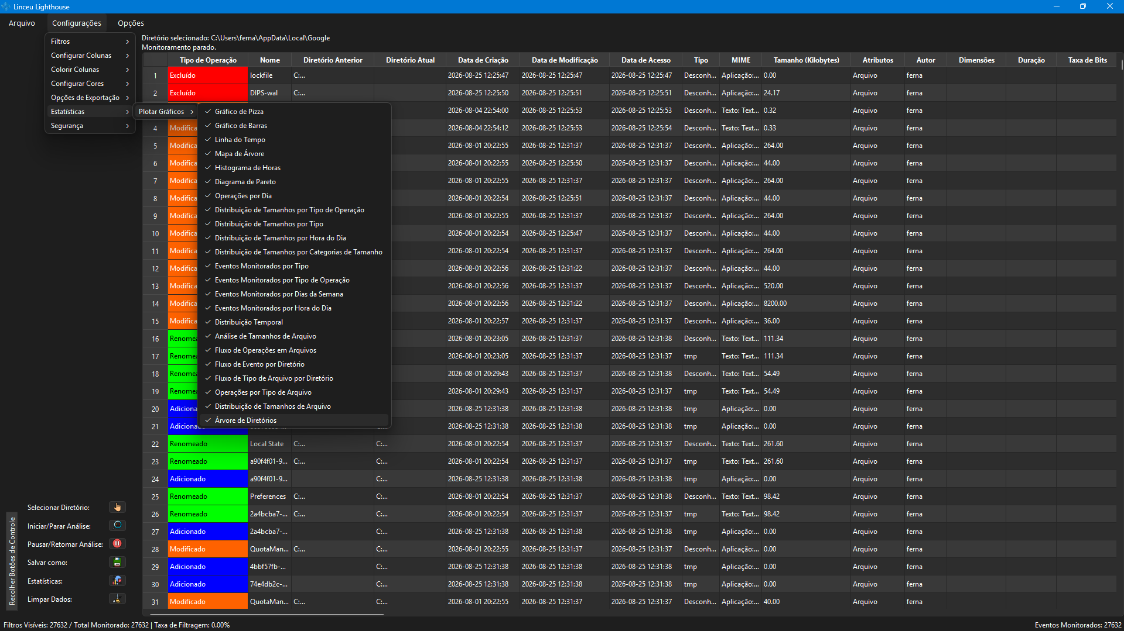The width and height of the screenshot is (1124, 631).
Task: Toggle Linha do Tempo chart
Action: pyautogui.click(x=294, y=139)
